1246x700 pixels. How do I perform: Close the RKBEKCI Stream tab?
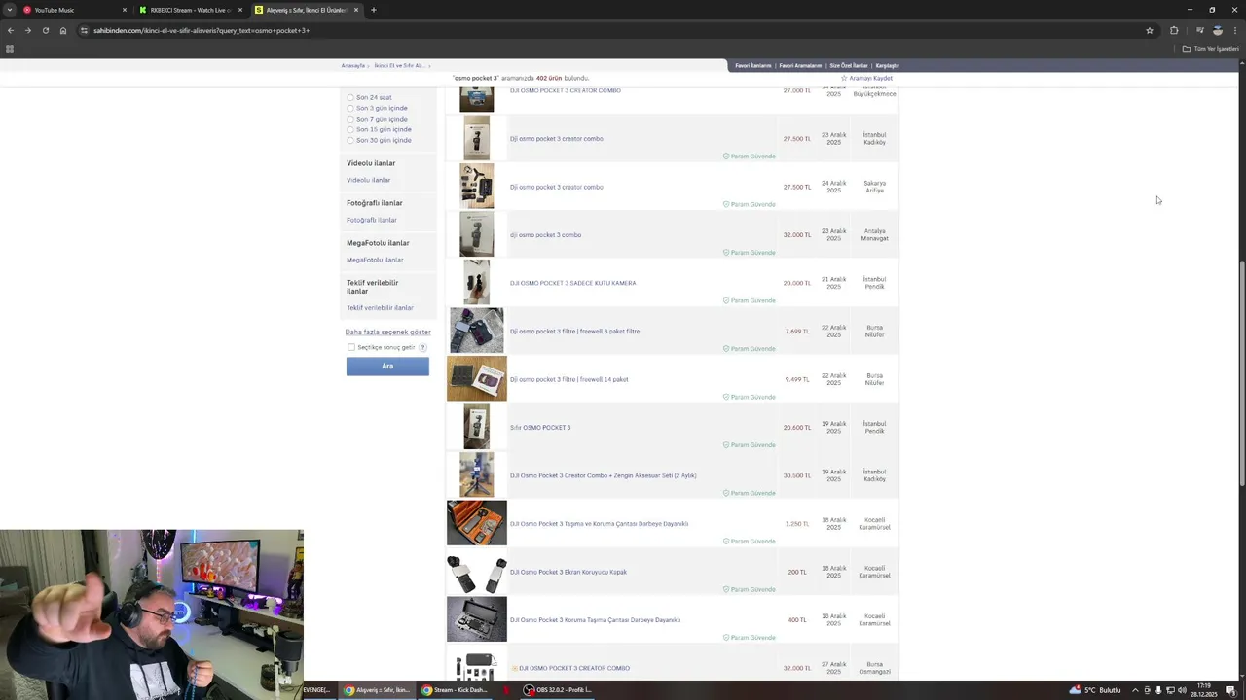pyautogui.click(x=239, y=10)
